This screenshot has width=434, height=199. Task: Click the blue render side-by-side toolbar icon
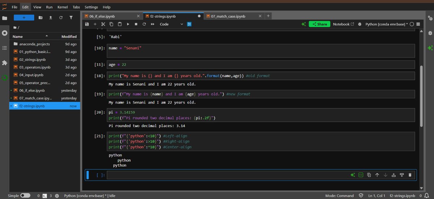[189, 24]
